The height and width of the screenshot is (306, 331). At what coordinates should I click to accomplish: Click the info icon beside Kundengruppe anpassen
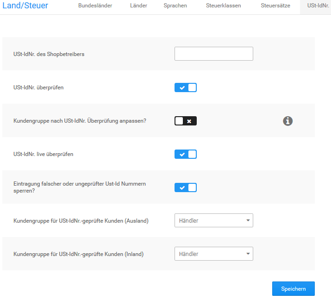[288, 121]
